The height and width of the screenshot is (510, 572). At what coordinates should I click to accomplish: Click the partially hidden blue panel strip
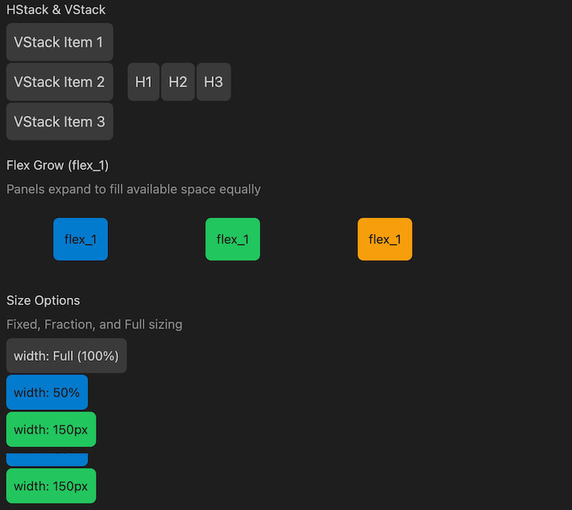(47, 460)
